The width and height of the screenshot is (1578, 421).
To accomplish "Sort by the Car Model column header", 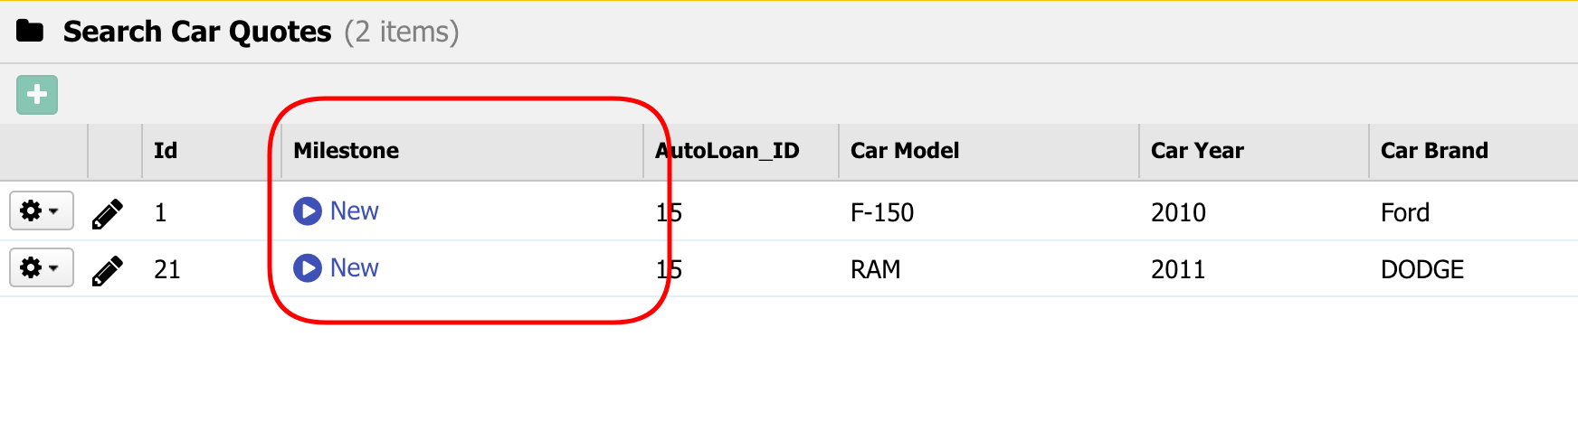I will tap(905, 151).
